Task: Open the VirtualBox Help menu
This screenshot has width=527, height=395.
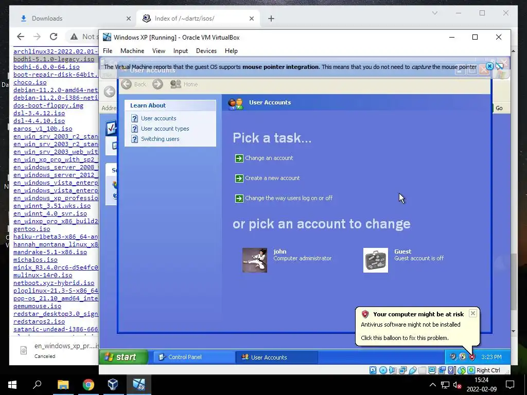Action: pyautogui.click(x=231, y=51)
